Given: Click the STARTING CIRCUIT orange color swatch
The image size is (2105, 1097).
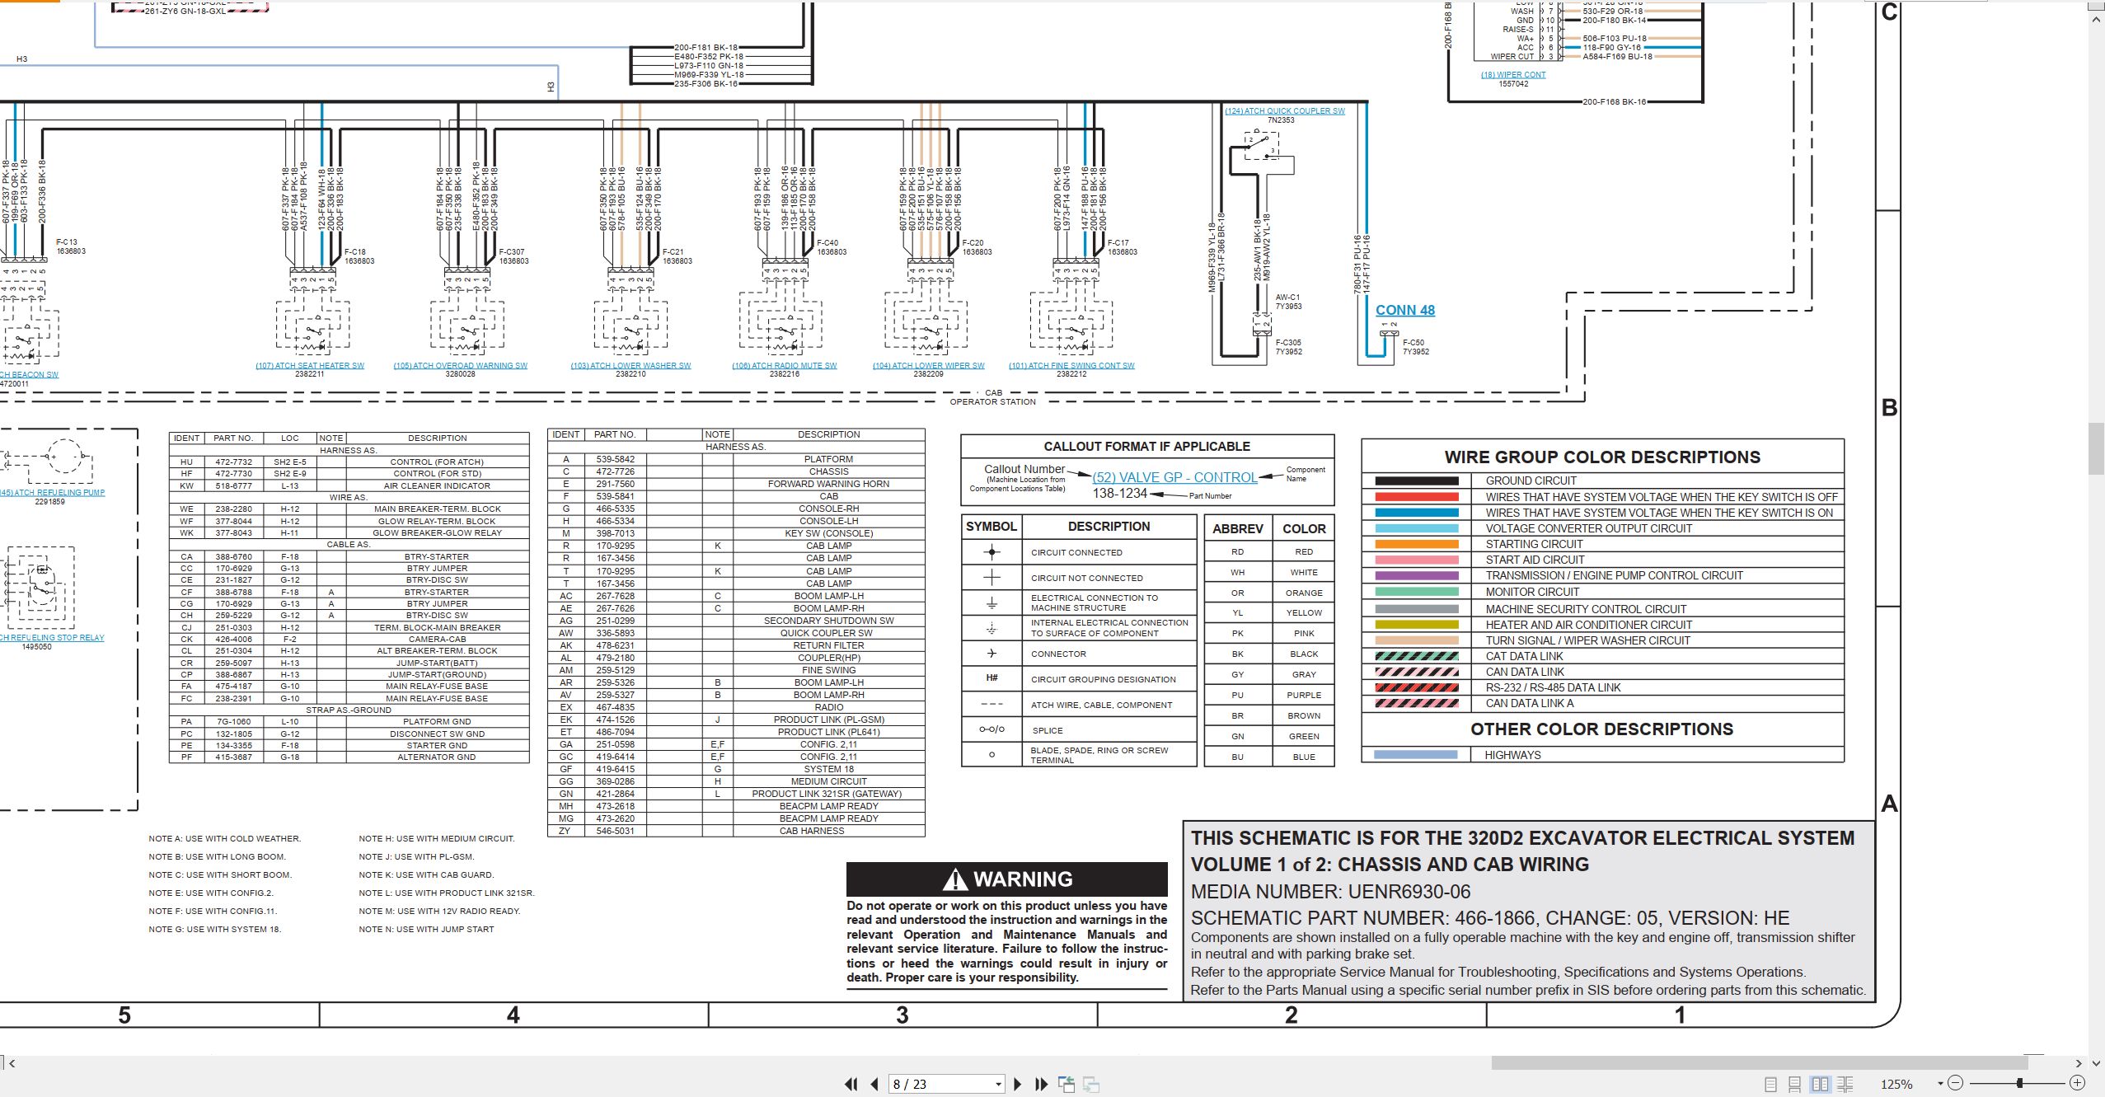Looking at the screenshot, I should tap(1416, 544).
